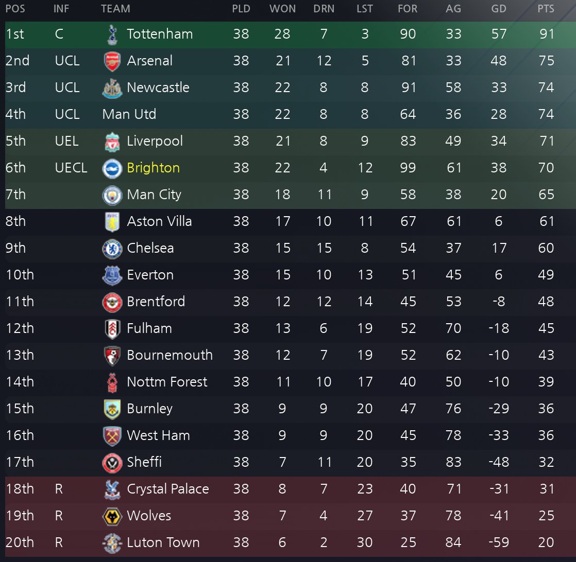Click the Tottenham club crest
The image size is (576, 562).
tap(112, 34)
